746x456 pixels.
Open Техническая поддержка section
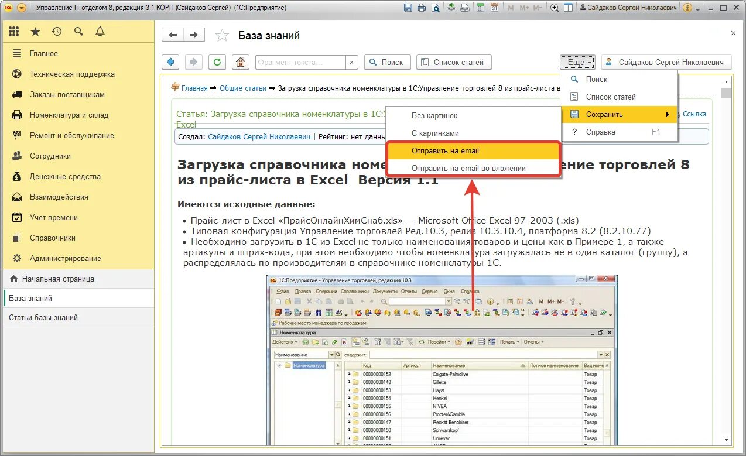(78, 74)
